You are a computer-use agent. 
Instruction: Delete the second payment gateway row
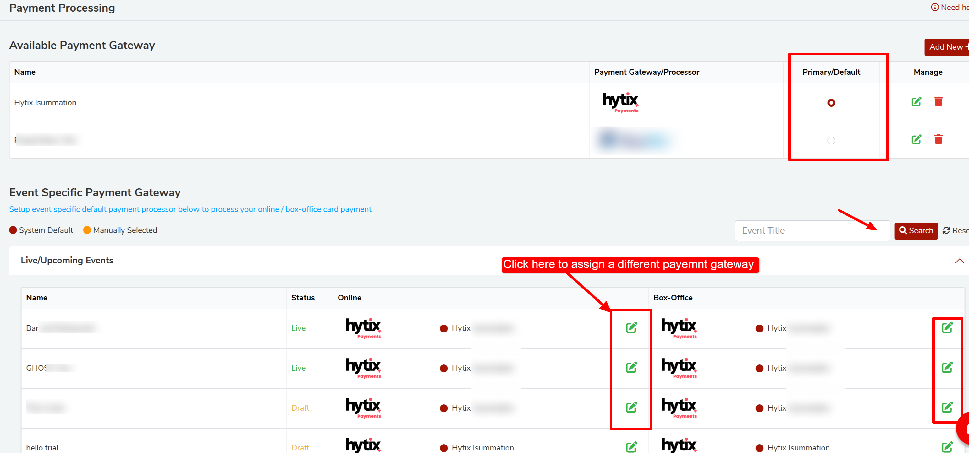(938, 139)
